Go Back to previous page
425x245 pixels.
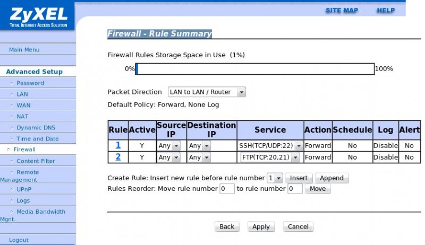click(x=227, y=226)
